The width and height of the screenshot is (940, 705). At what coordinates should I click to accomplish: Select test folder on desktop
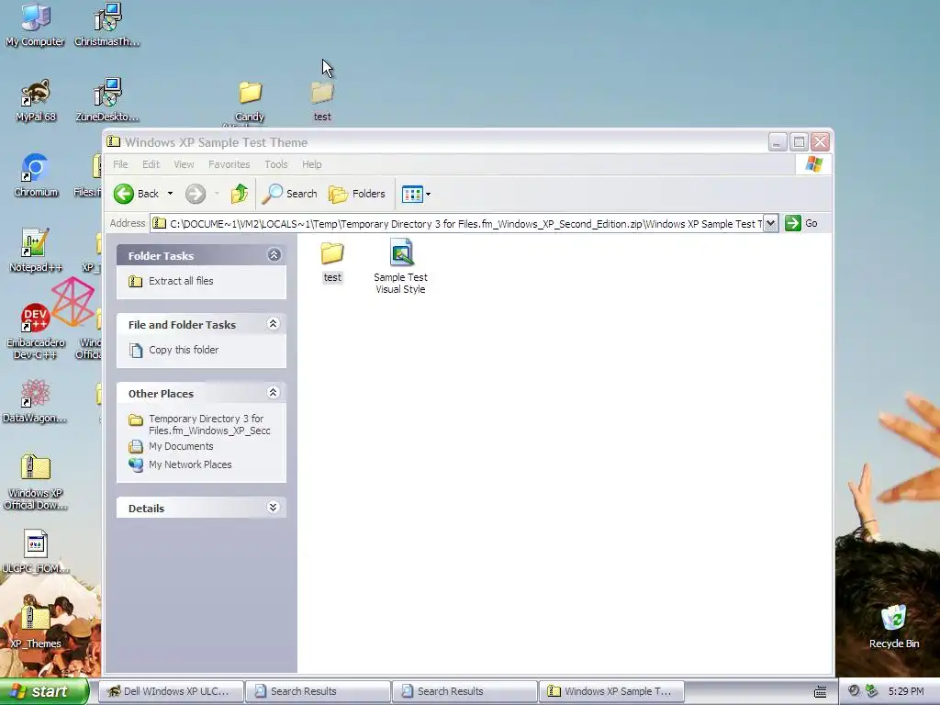(322, 101)
